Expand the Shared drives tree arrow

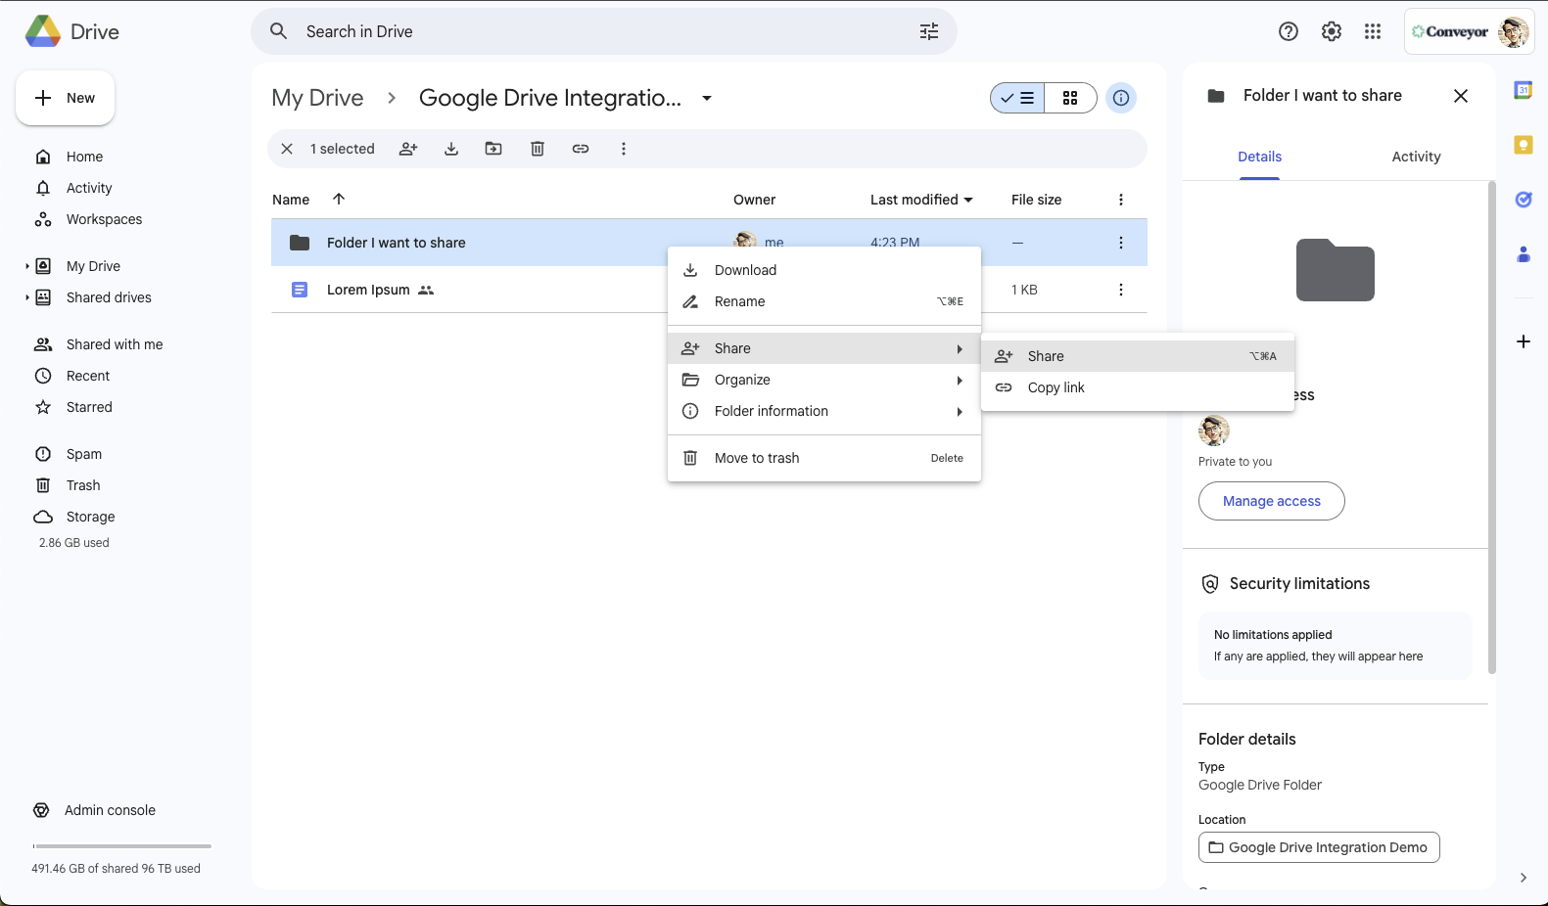pos(27,297)
